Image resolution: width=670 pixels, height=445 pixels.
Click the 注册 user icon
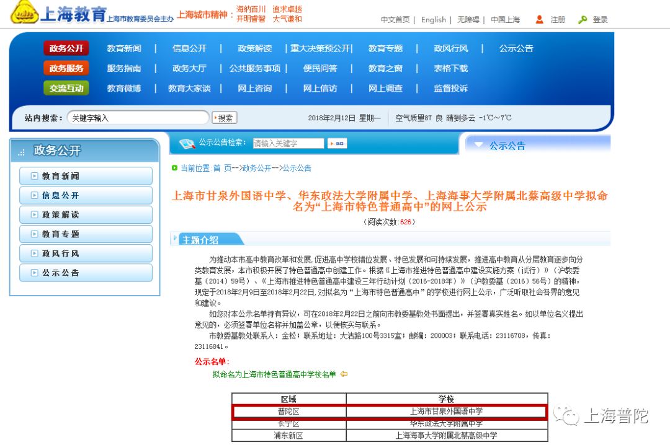pos(539,20)
